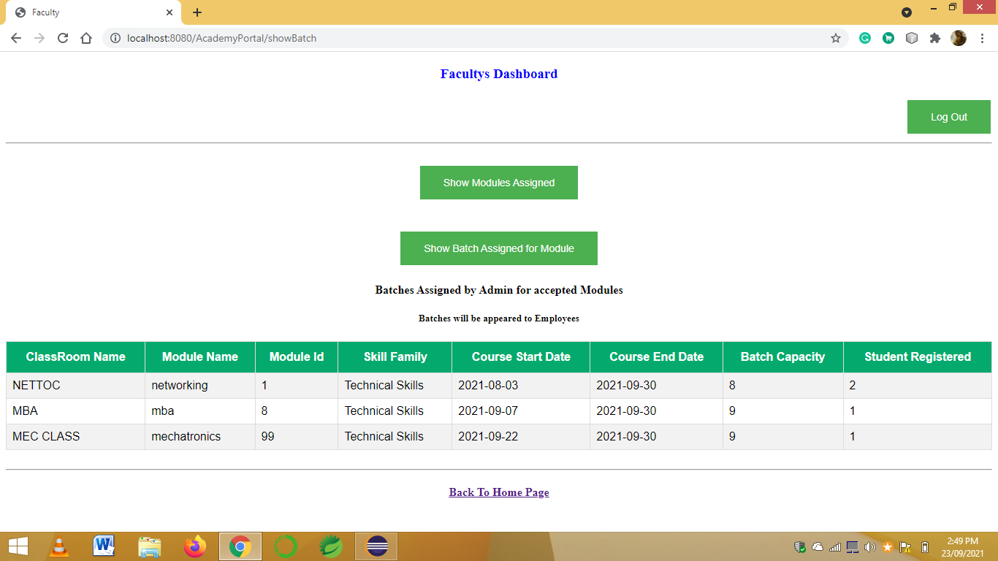This screenshot has width=998, height=561.
Task: Click the back navigation arrow
Action: coord(15,37)
